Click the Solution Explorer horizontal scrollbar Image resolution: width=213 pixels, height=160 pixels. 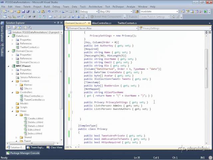32,143
